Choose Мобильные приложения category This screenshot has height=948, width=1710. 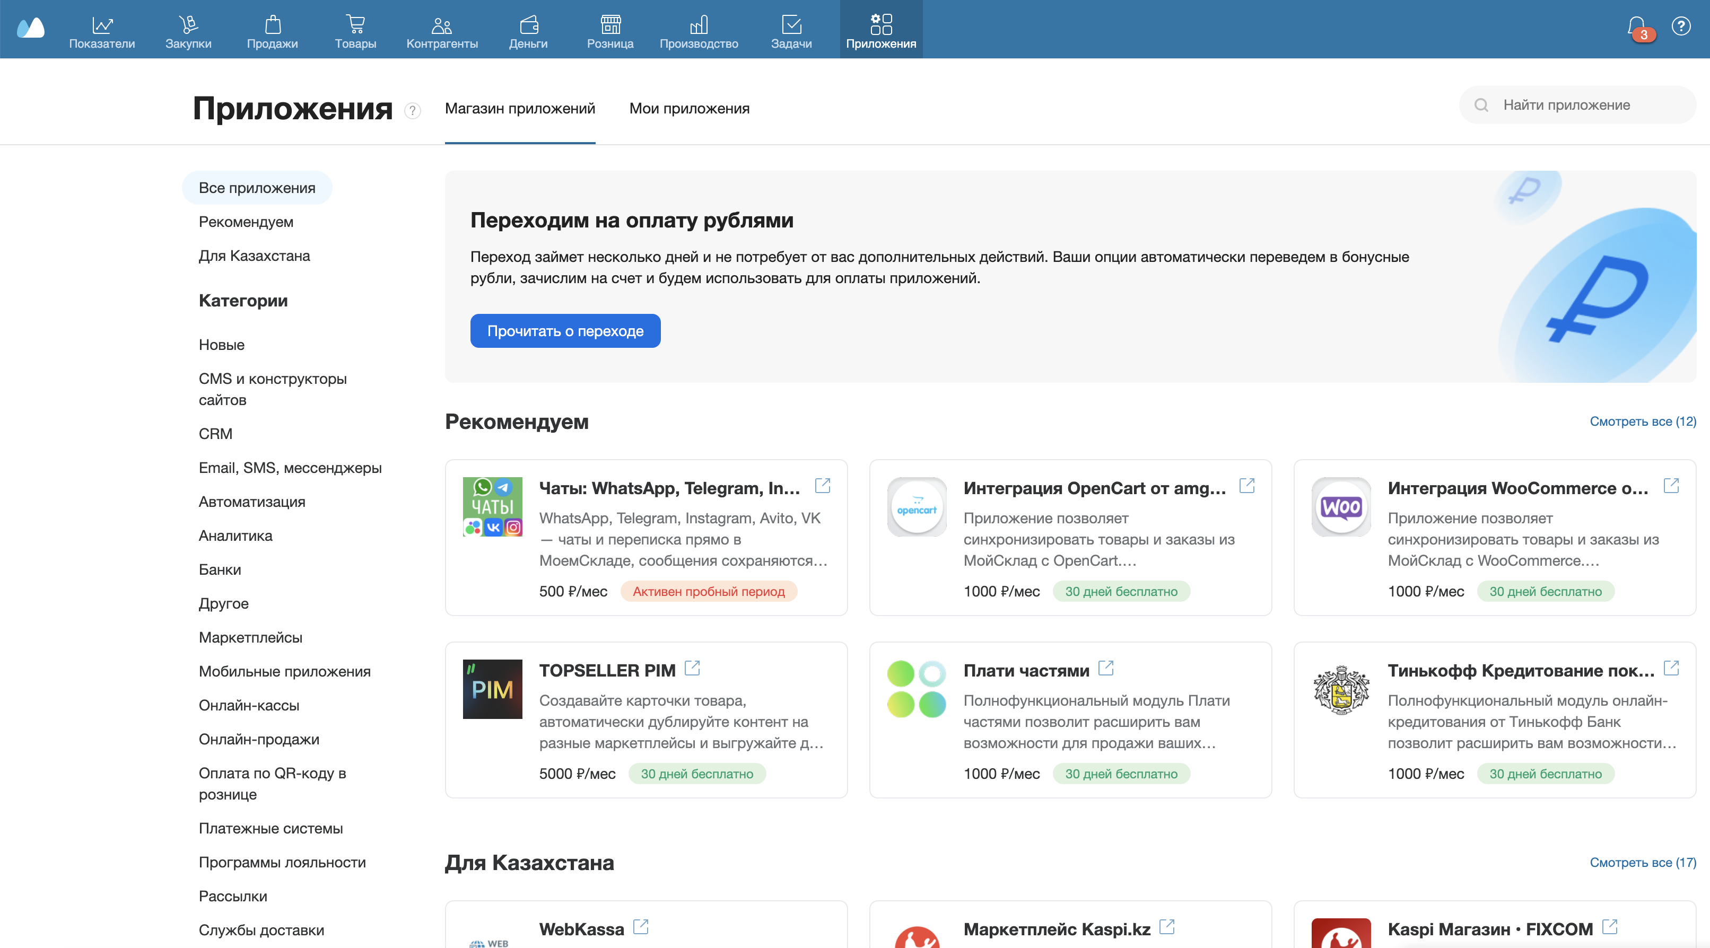click(285, 671)
